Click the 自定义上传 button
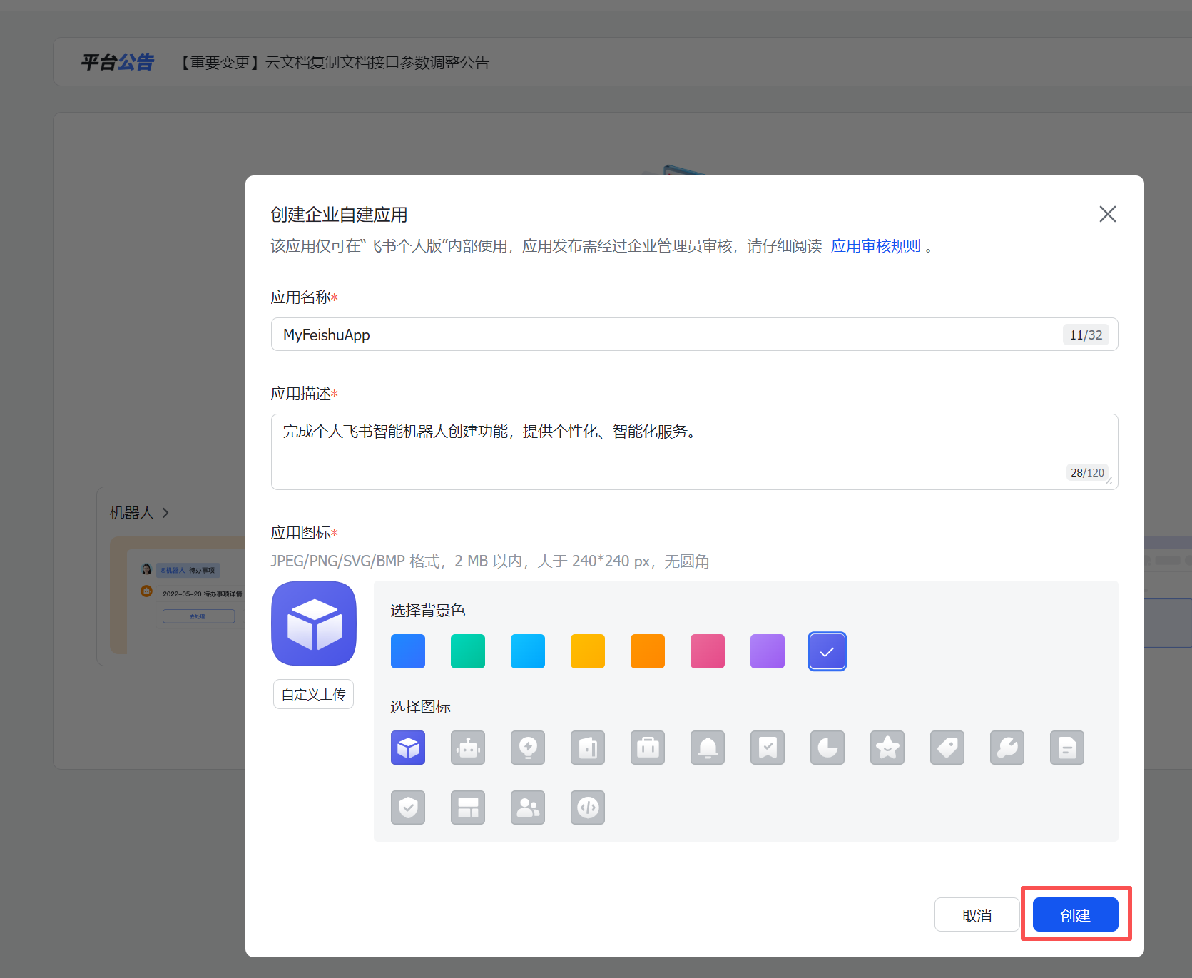This screenshot has height=978, width=1192. coord(314,694)
